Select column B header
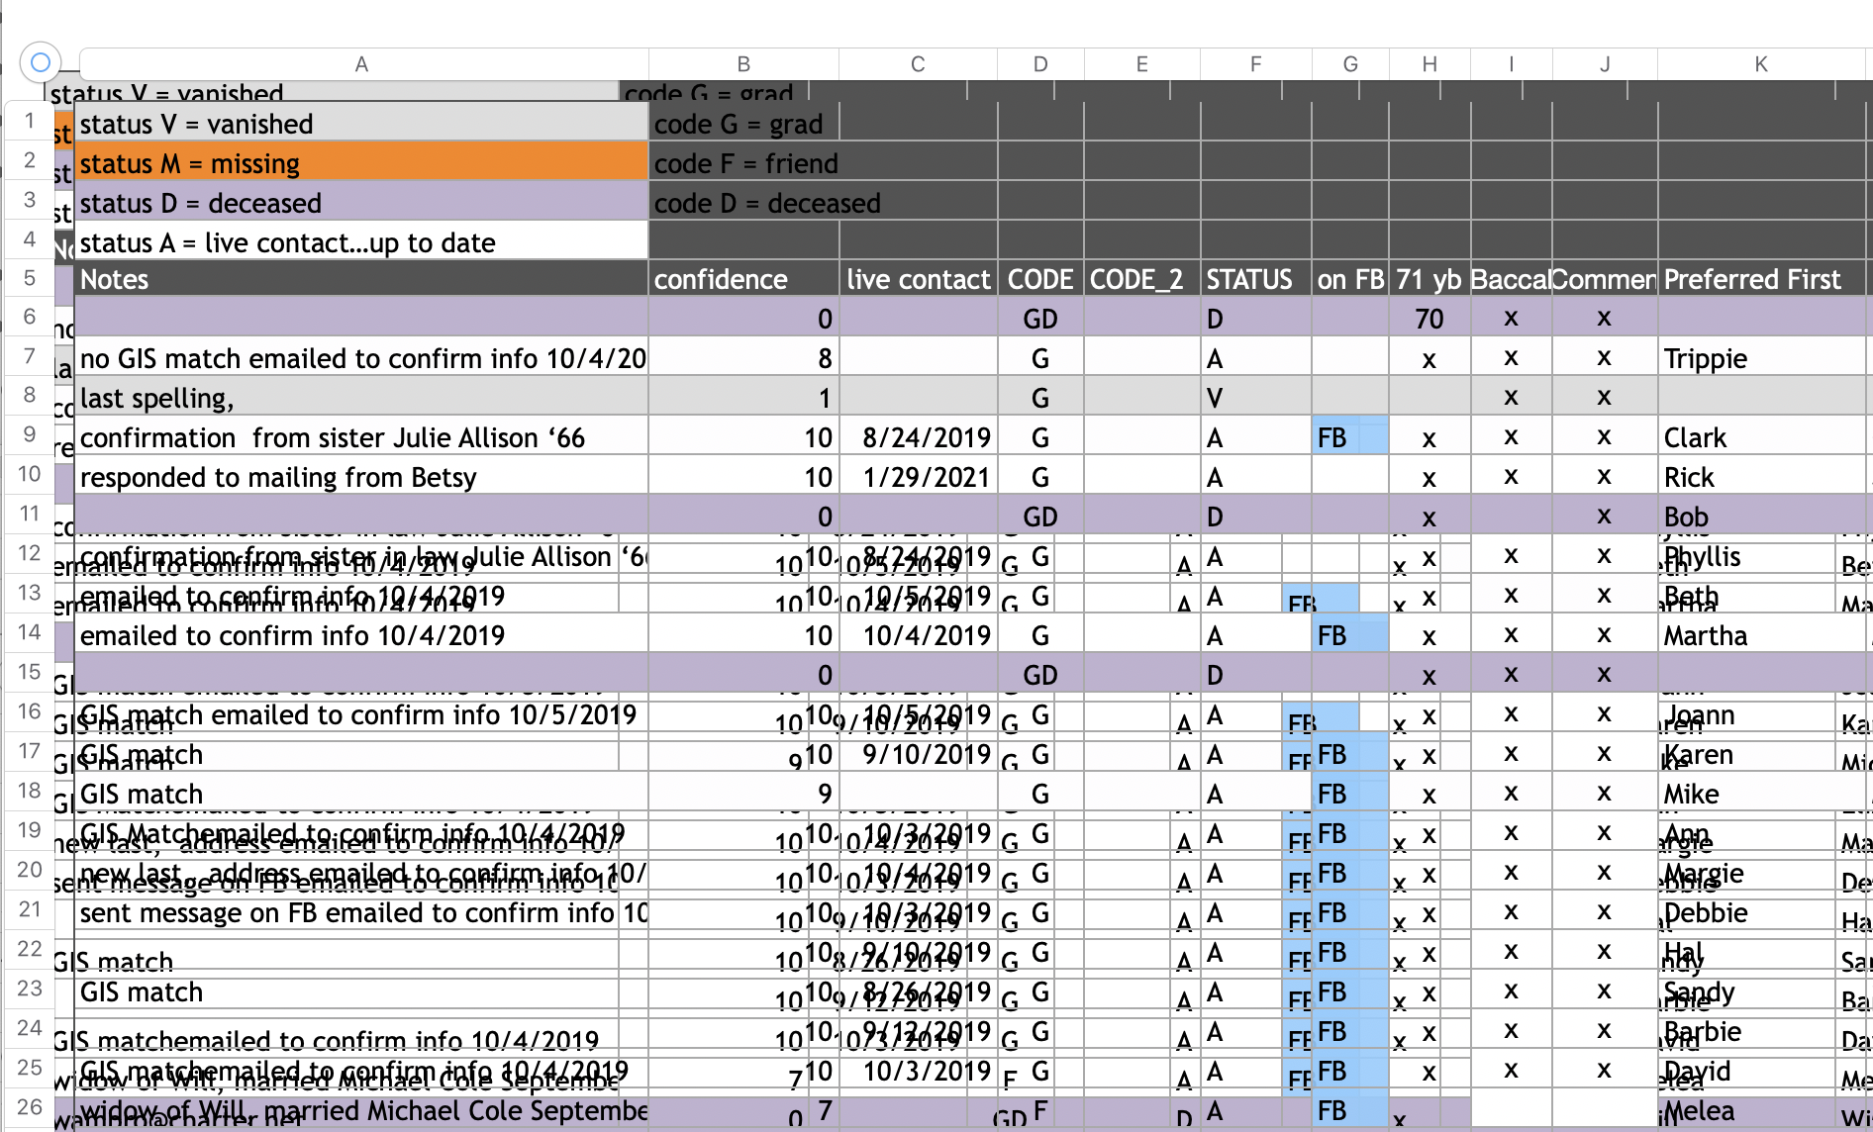The image size is (1873, 1132). pos(743,64)
